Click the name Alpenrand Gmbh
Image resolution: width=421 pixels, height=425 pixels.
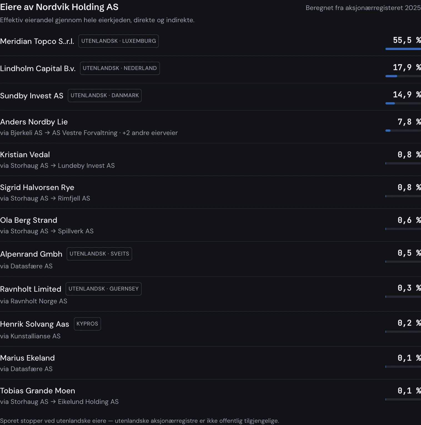(x=31, y=254)
